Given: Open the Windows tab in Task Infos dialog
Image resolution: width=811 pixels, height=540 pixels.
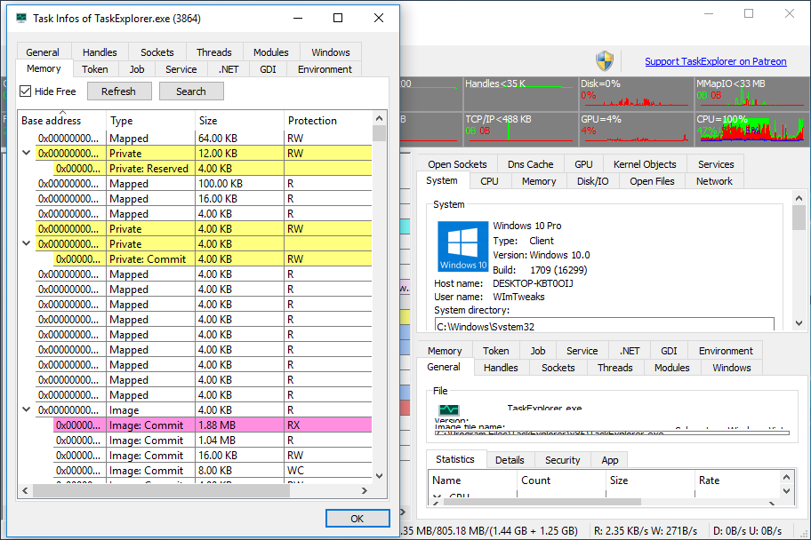Looking at the screenshot, I should 331,52.
